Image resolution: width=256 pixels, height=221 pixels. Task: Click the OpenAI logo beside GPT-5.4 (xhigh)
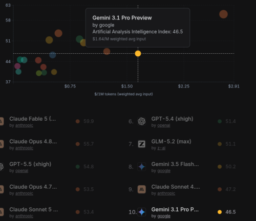coord(142,121)
